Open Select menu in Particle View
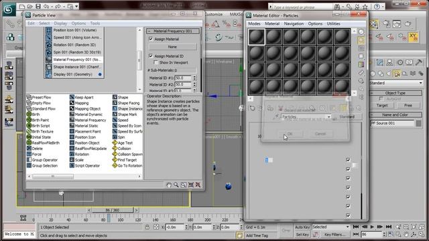Image resolution: width=429 pixels, height=241 pixels. click(x=44, y=23)
